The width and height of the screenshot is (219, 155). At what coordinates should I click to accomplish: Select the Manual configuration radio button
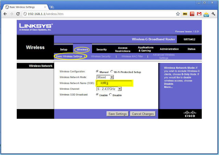[x=97, y=72]
